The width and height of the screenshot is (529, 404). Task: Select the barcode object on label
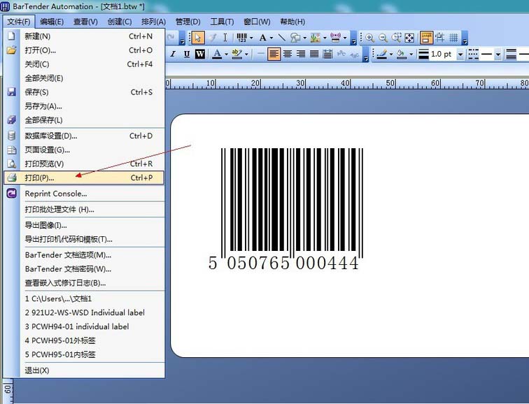coord(286,209)
